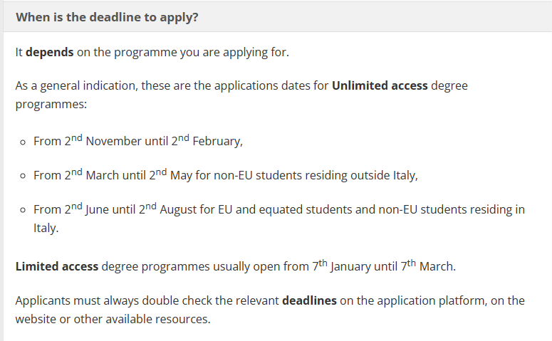Click the word "February" in the first bullet
The width and height of the screenshot is (552, 341).
click(x=217, y=141)
